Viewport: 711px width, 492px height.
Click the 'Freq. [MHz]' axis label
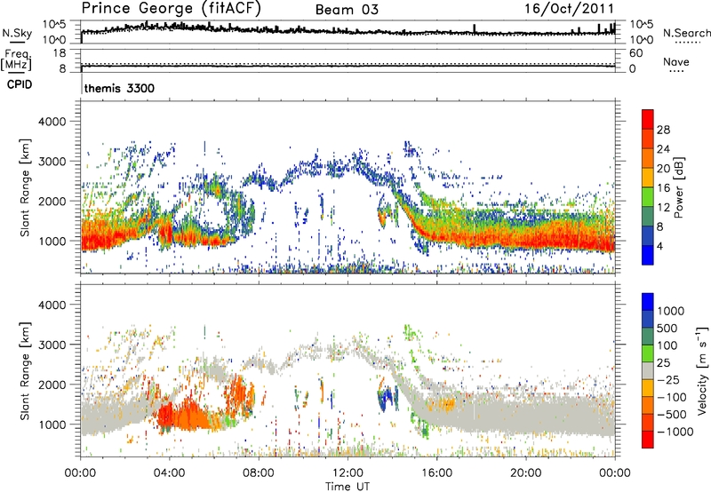pyautogui.click(x=16, y=60)
